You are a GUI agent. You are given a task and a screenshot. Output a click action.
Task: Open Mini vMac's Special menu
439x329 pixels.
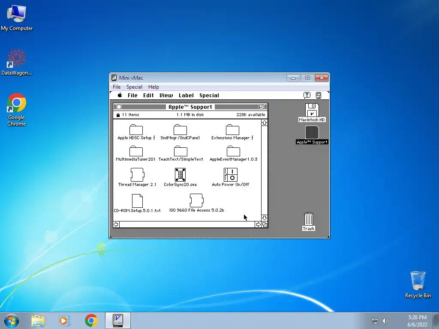point(134,87)
